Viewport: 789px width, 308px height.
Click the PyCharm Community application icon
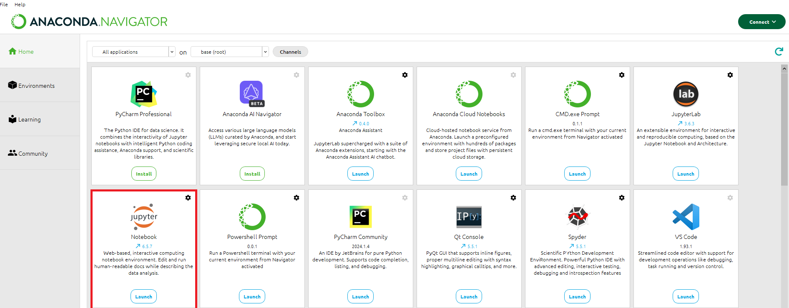tap(361, 217)
